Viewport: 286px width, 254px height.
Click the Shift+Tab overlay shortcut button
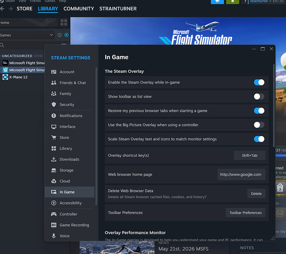(250, 155)
